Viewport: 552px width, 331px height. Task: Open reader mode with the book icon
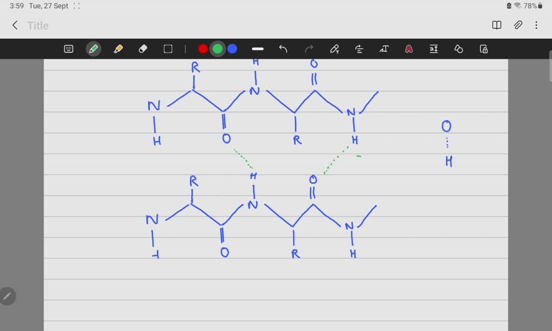pyautogui.click(x=495, y=25)
